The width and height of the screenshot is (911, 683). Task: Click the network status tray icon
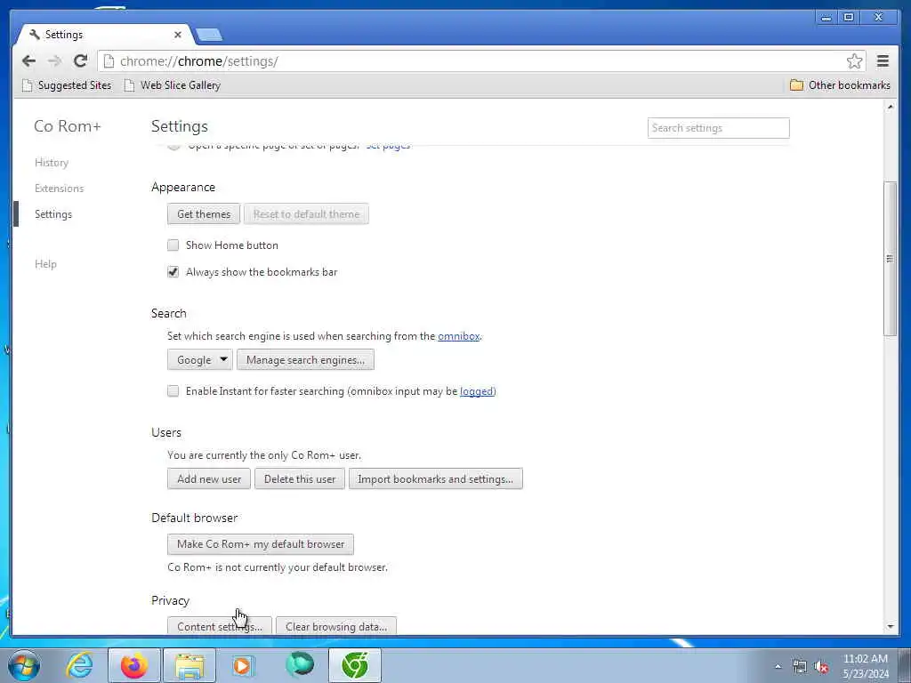(800, 666)
